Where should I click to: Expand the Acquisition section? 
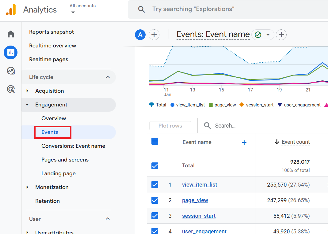tap(49, 91)
